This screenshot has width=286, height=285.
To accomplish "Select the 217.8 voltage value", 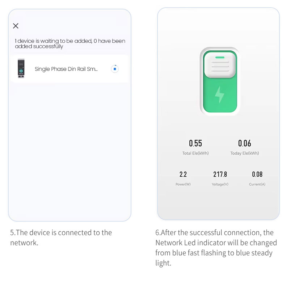I will (x=220, y=174).
